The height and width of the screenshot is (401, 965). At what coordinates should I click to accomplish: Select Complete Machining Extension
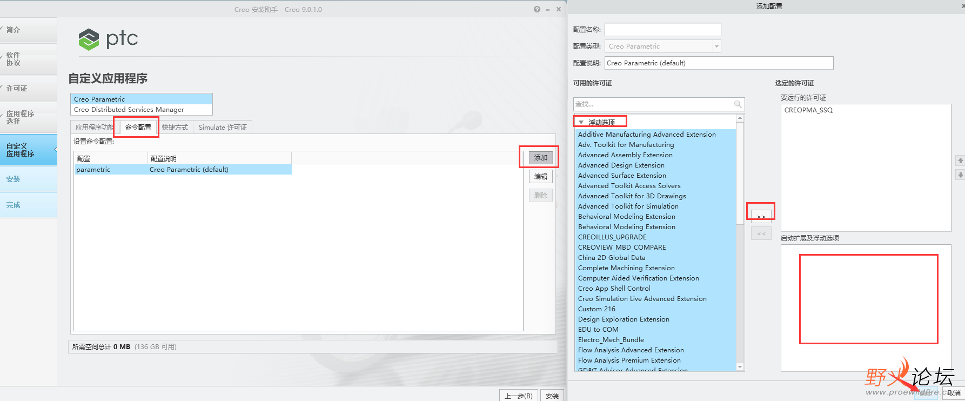[655, 268]
